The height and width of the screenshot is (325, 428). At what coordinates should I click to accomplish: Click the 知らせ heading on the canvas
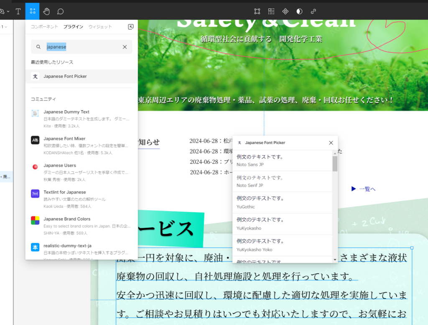coord(149,142)
